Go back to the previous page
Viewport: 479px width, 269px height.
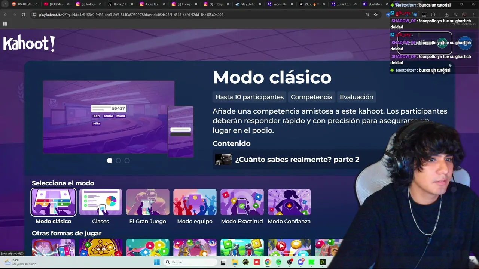click(5, 15)
